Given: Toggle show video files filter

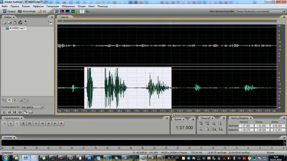Looking at the screenshot, I should (15, 112).
